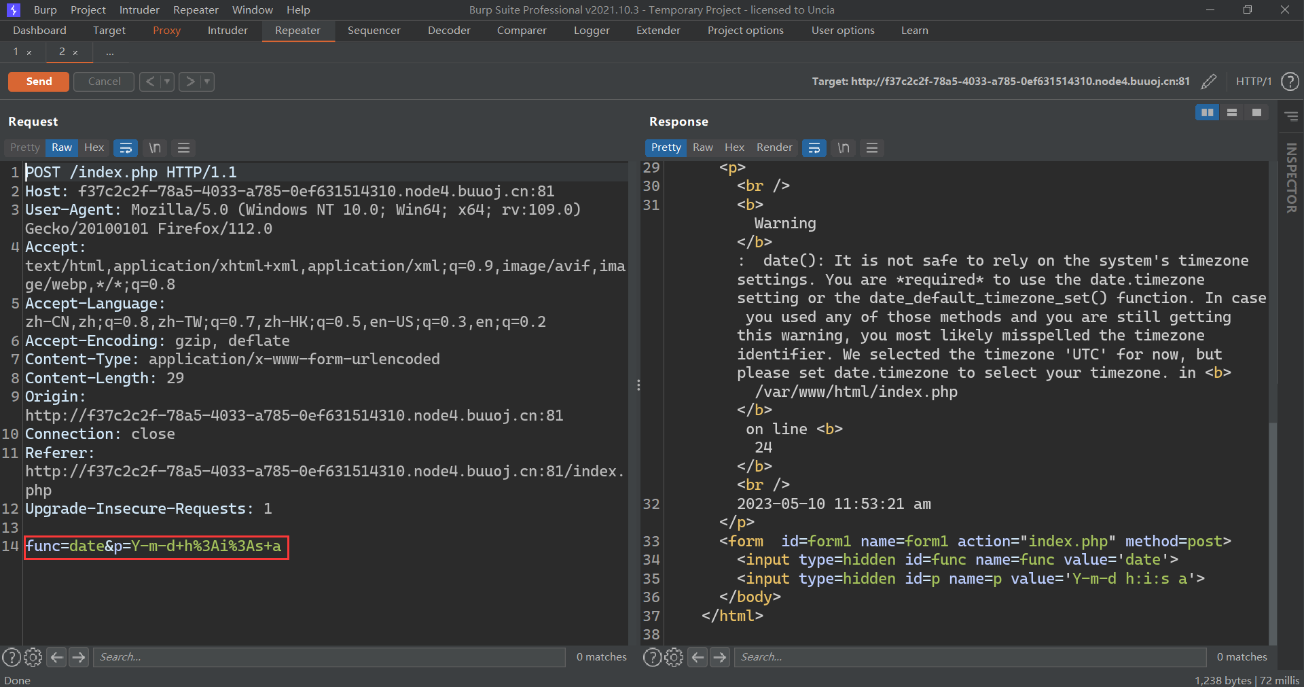This screenshot has width=1304, height=687.
Task: Switch to Proxy tab
Action: pyautogui.click(x=166, y=31)
